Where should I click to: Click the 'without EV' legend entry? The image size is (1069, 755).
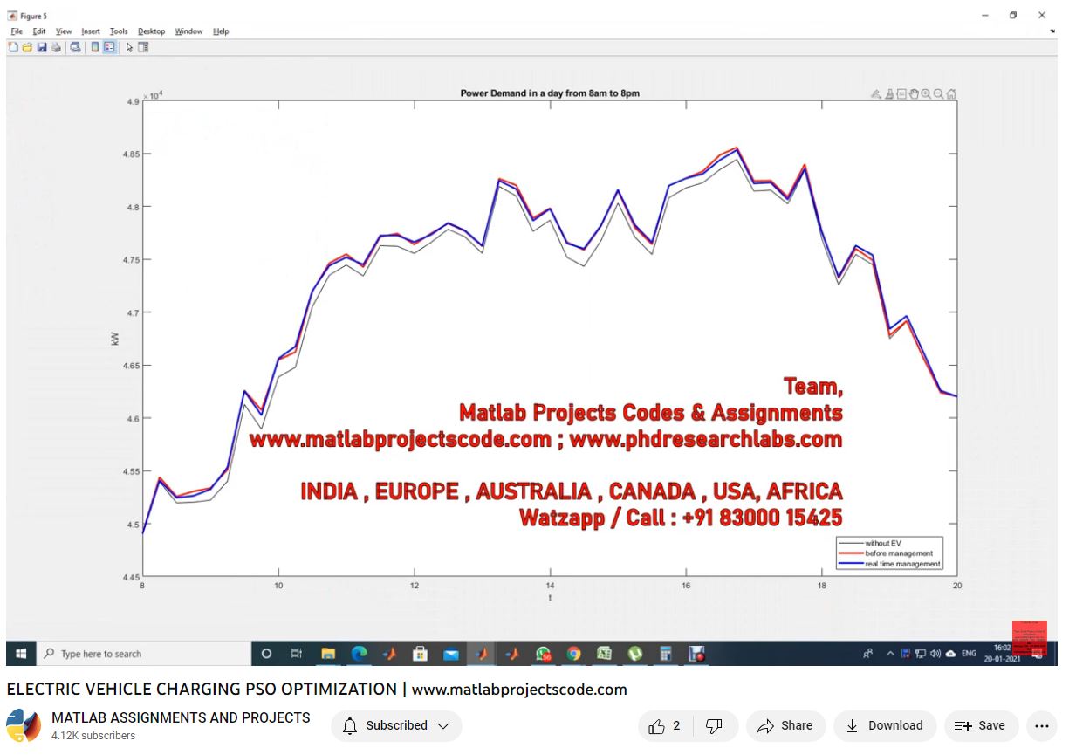click(x=882, y=543)
